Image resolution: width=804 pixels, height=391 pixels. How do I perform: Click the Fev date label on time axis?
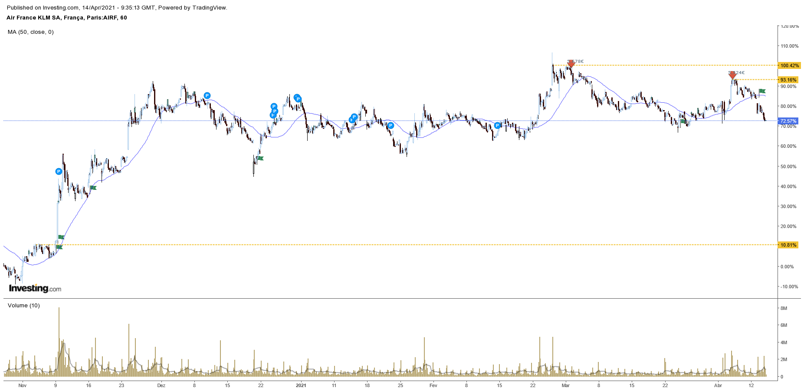(433, 385)
